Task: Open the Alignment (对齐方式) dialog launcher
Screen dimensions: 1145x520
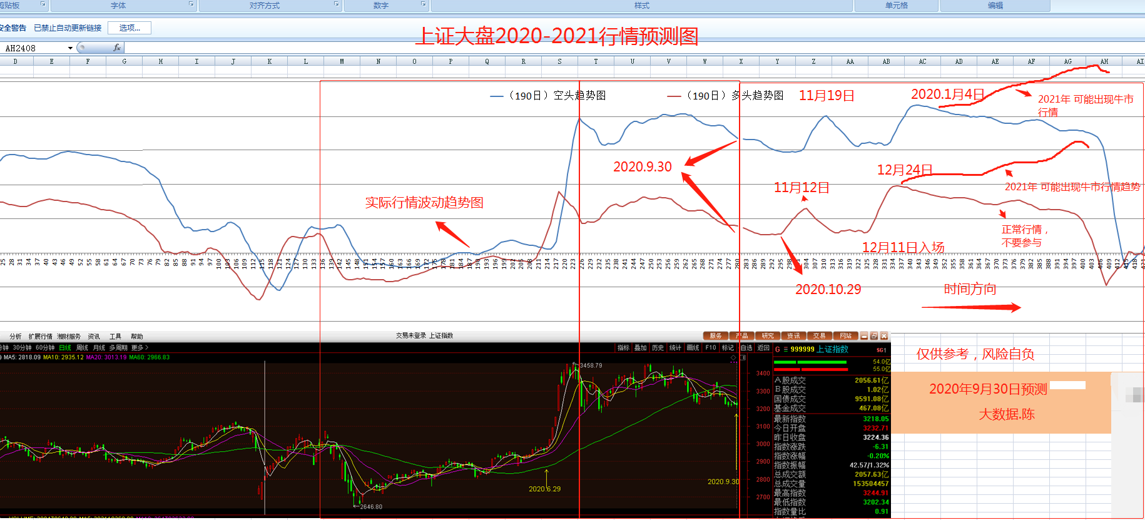Action: [x=337, y=4]
